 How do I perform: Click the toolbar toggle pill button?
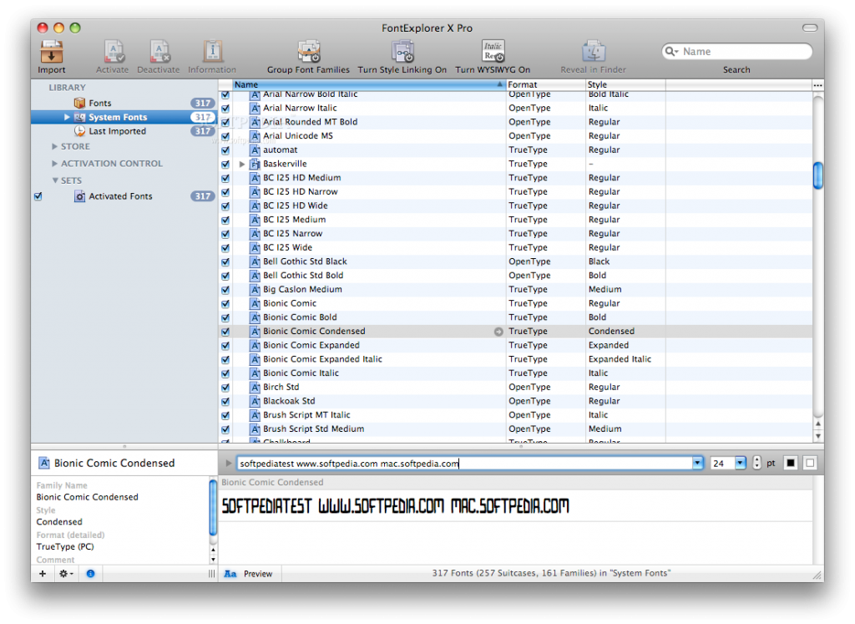[810, 28]
